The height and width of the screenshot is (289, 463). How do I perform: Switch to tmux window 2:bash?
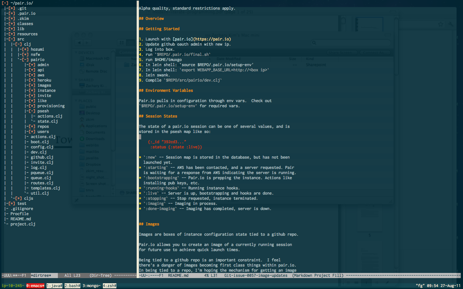[x=72, y=285]
